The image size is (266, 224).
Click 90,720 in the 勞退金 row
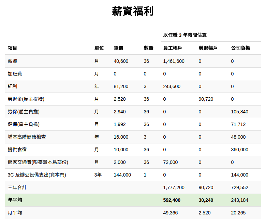coord(206,99)
